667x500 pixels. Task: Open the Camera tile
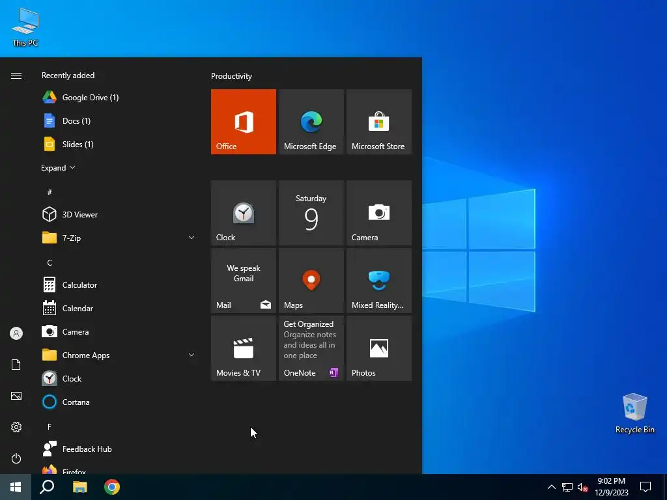click(x=379, y=213)
